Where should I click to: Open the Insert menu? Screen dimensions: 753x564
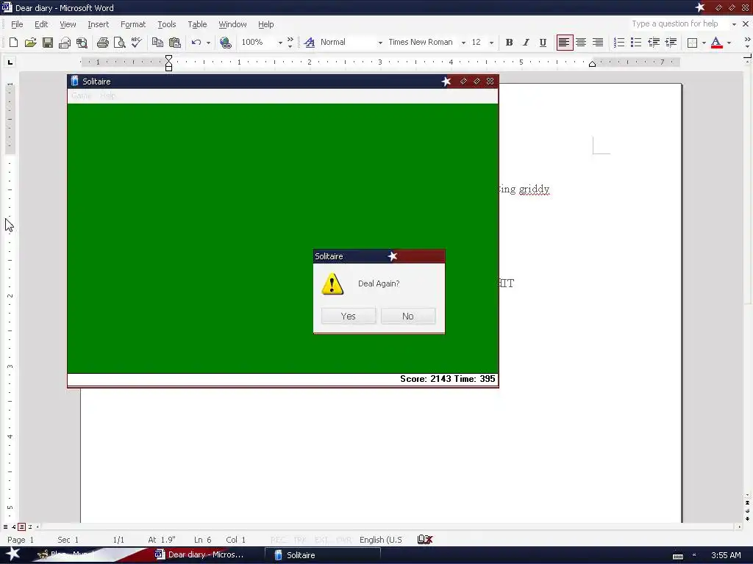point(98,24)
